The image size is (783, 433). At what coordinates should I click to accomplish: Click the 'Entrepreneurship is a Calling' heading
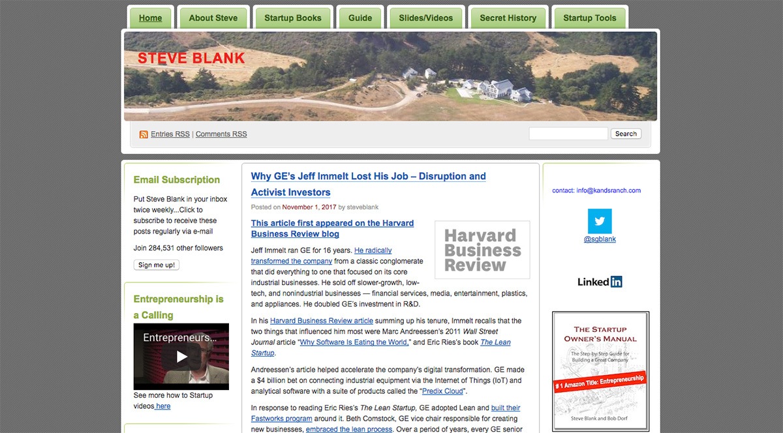179,307
